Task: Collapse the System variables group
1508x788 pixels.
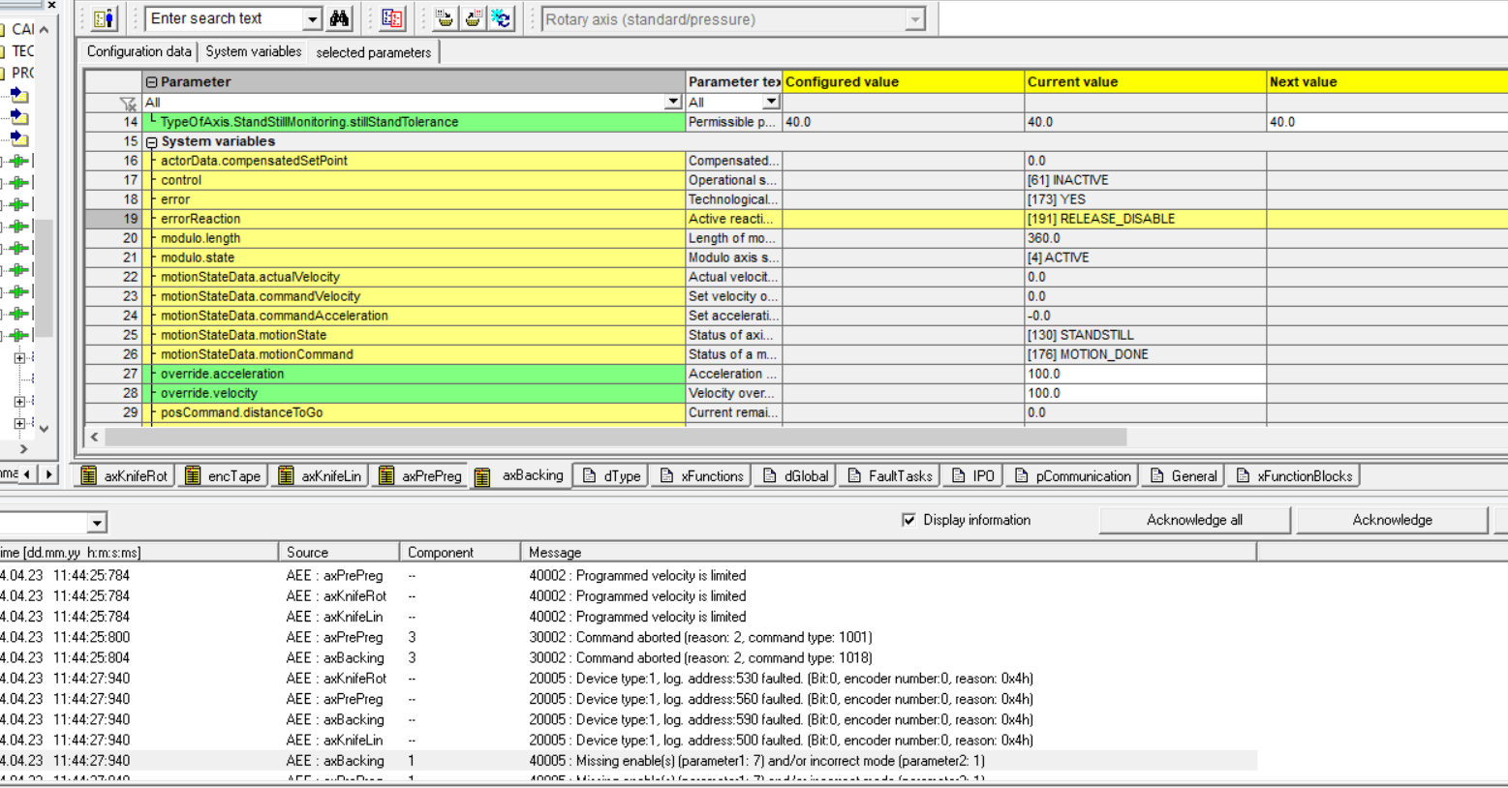Action: [x=152, y=142]
